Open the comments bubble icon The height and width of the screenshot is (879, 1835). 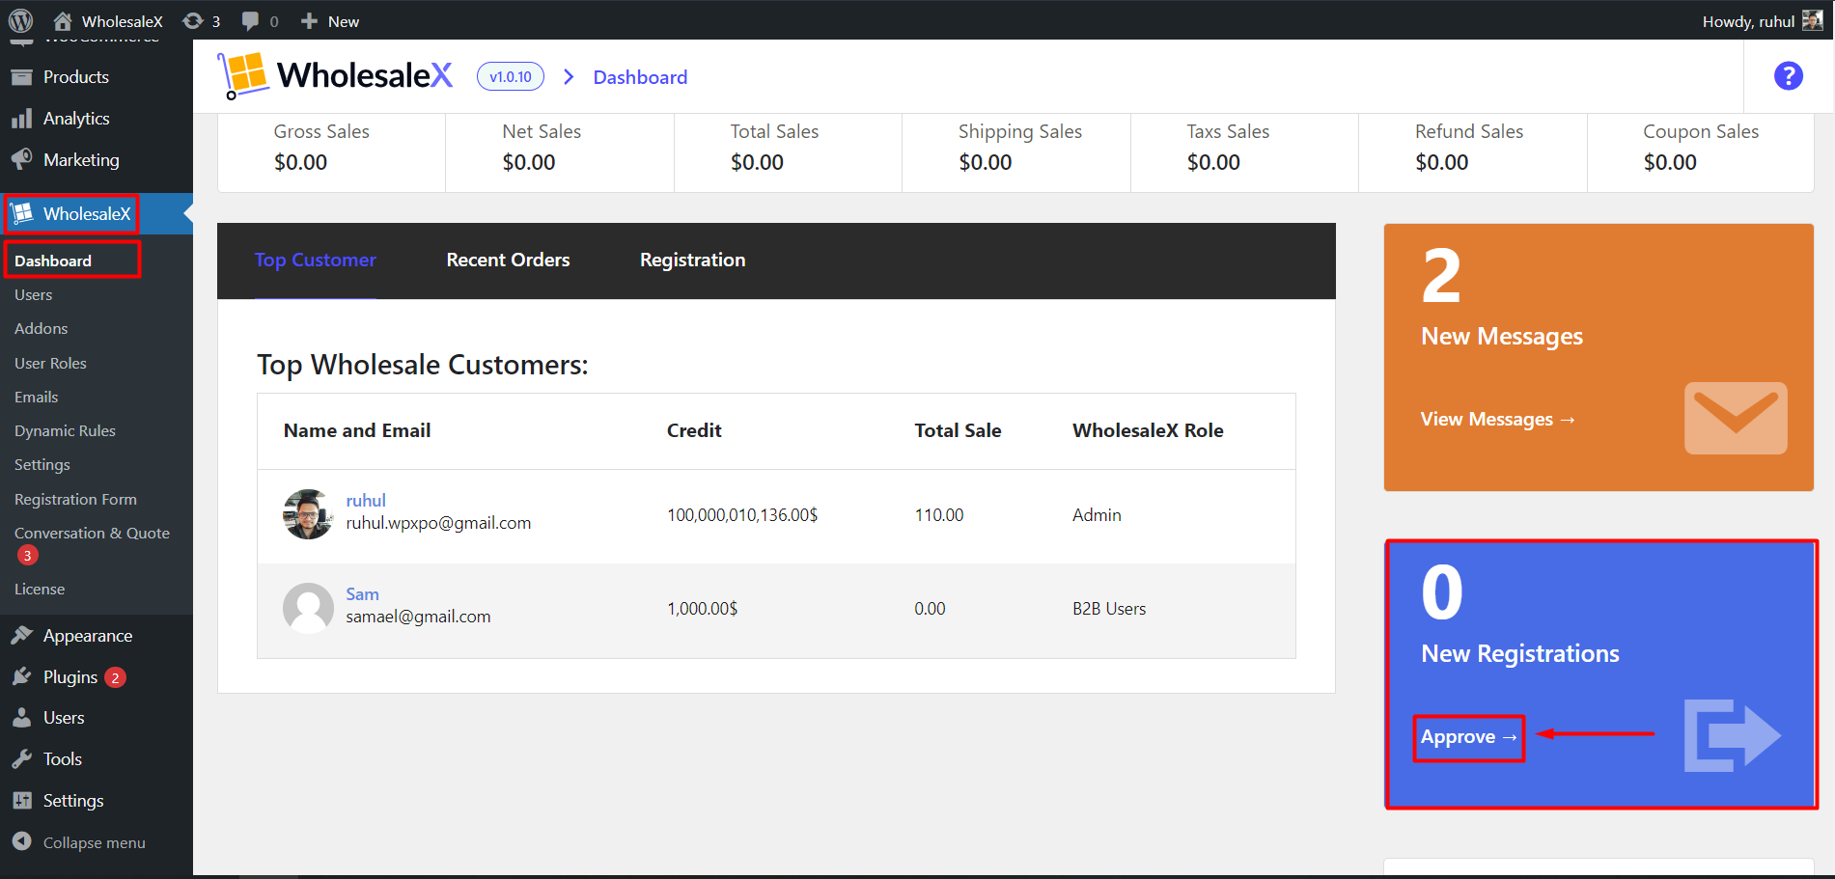[x=250, y=20]
